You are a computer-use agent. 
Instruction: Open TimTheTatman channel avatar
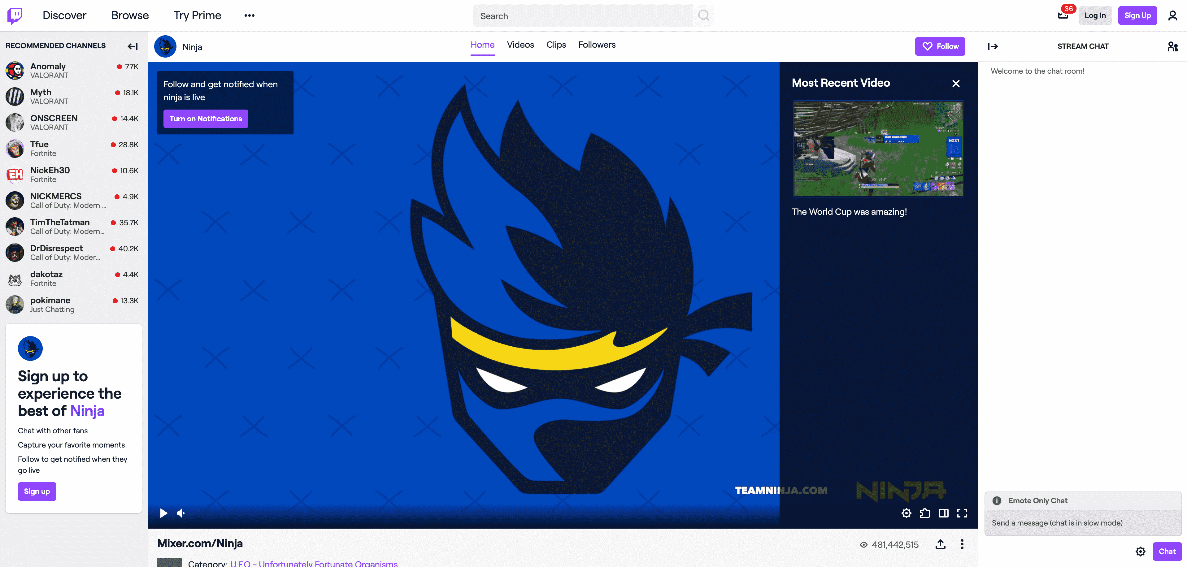tap(15, 227)
